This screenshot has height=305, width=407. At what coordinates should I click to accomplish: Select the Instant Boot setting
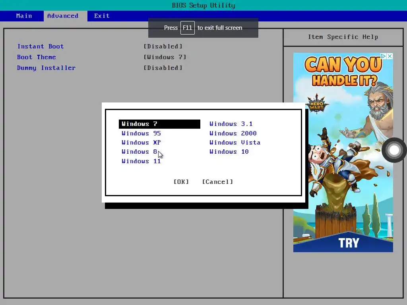point(40,46)
